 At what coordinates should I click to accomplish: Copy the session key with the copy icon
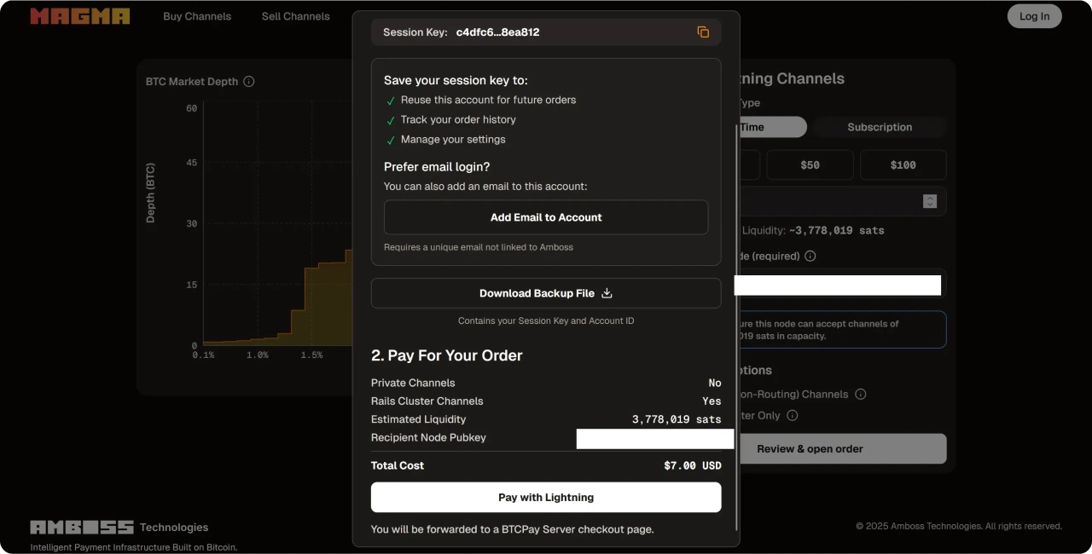(703, 32)
